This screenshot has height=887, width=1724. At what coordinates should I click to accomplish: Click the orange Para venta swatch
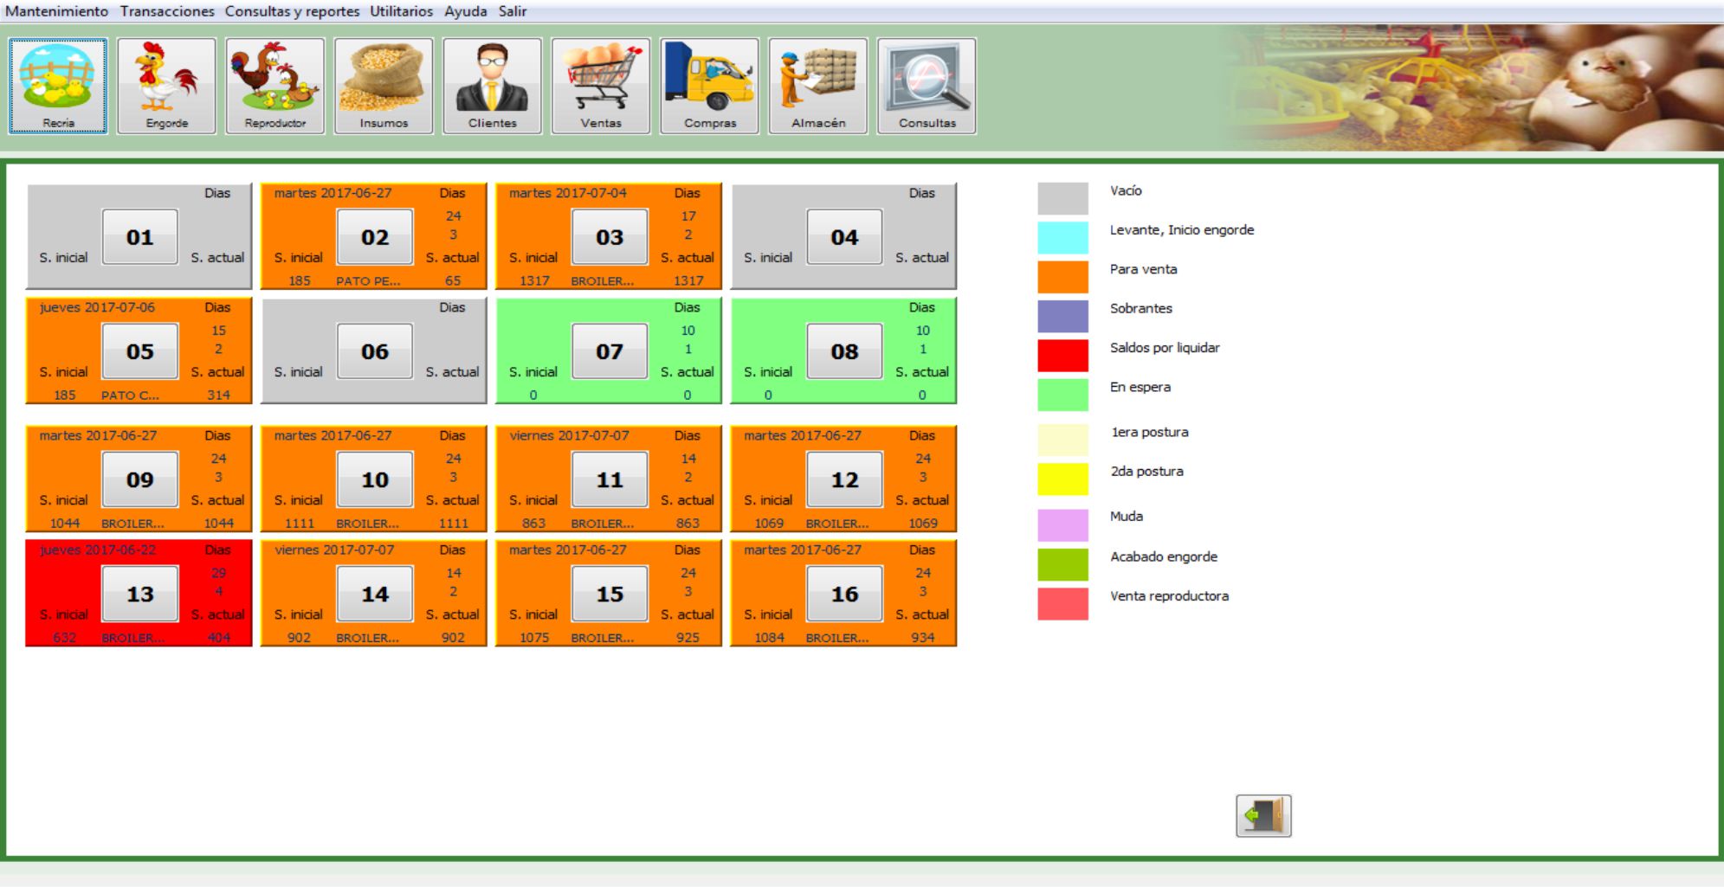[1062, 277]
